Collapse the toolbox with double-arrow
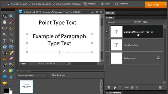 2,10
